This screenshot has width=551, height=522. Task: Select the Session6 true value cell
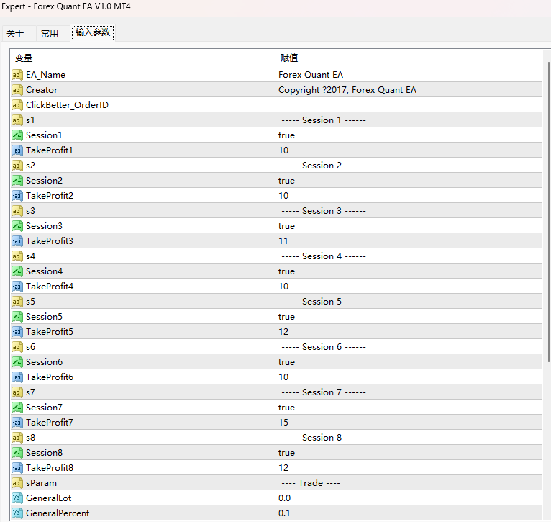point(409,362)
